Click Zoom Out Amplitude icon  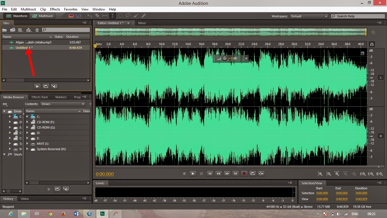click(x=329, y=174)
